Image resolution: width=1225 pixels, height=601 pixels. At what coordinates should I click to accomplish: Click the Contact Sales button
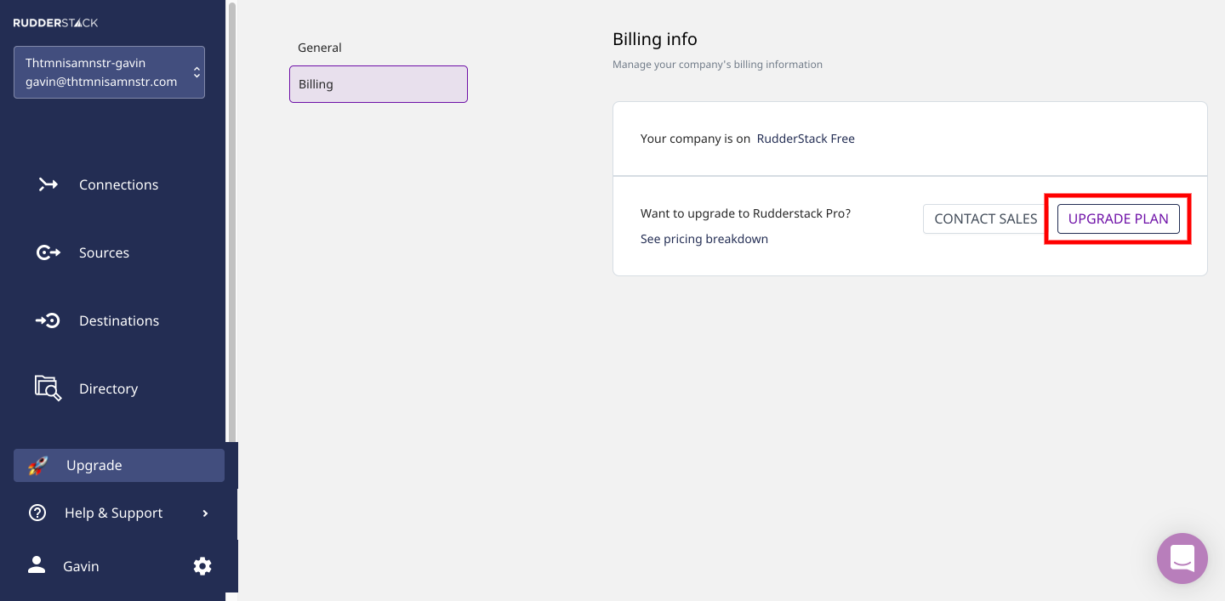coord(986,218)
